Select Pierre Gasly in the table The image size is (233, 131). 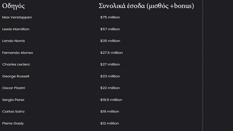(x=13, y=123)
